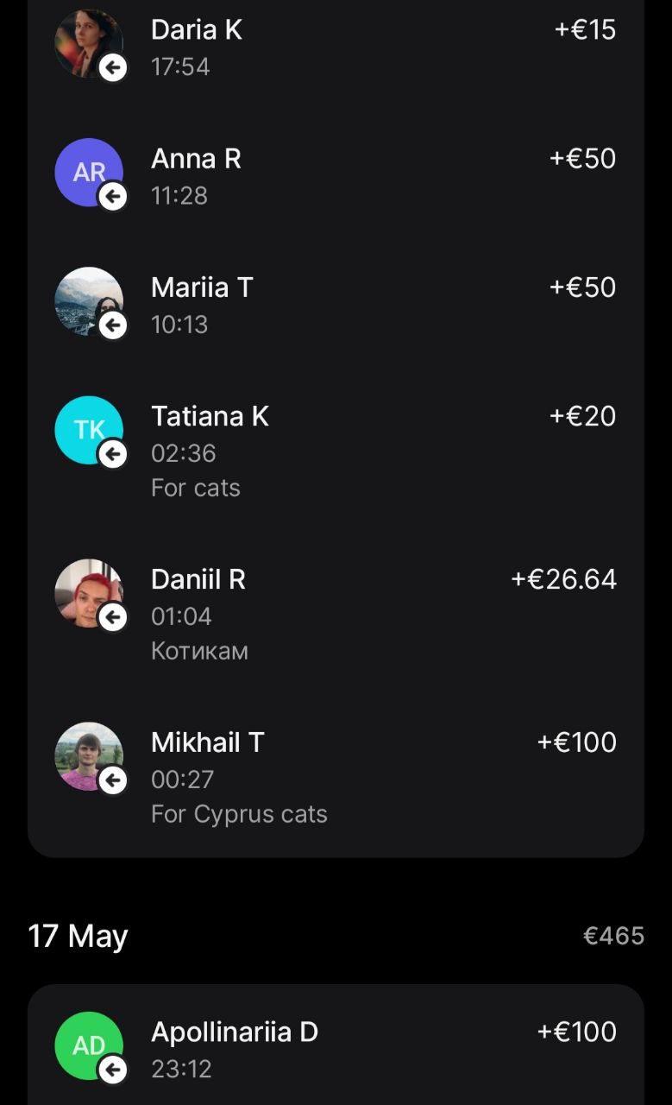Tap the "Котикам" payment note
The image size is (672, 1105).
(199, 651)
